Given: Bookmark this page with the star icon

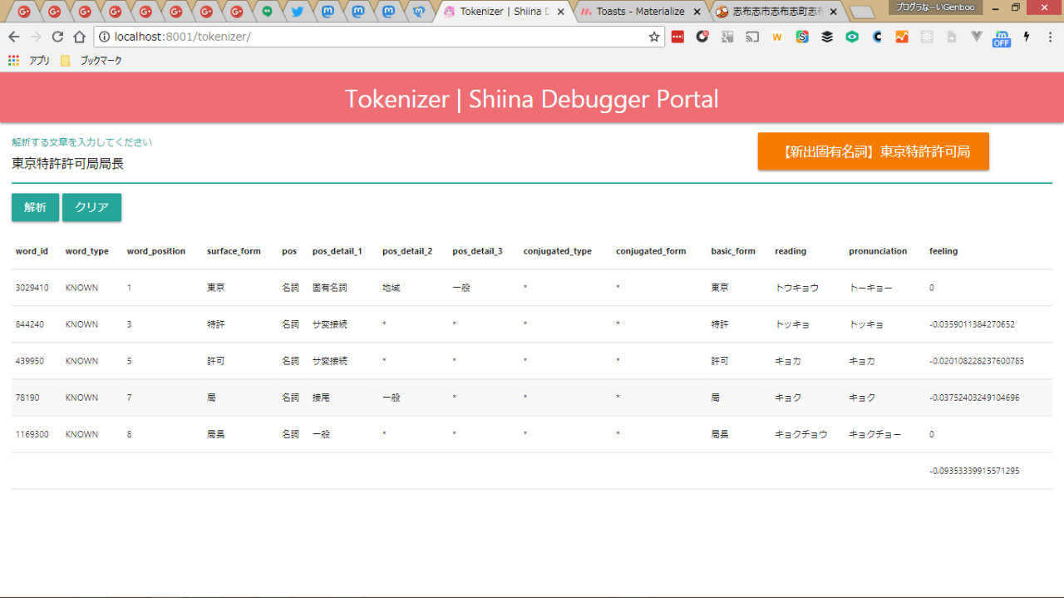Looking at the screenshot, I should (653, 37).
